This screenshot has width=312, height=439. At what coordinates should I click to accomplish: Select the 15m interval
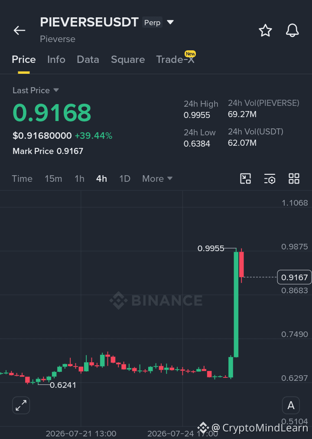coord(53,179)
